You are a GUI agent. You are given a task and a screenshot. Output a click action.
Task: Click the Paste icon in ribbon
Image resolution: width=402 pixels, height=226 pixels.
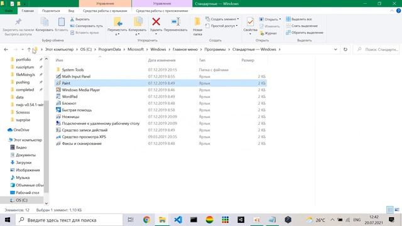tap(62, 22)
